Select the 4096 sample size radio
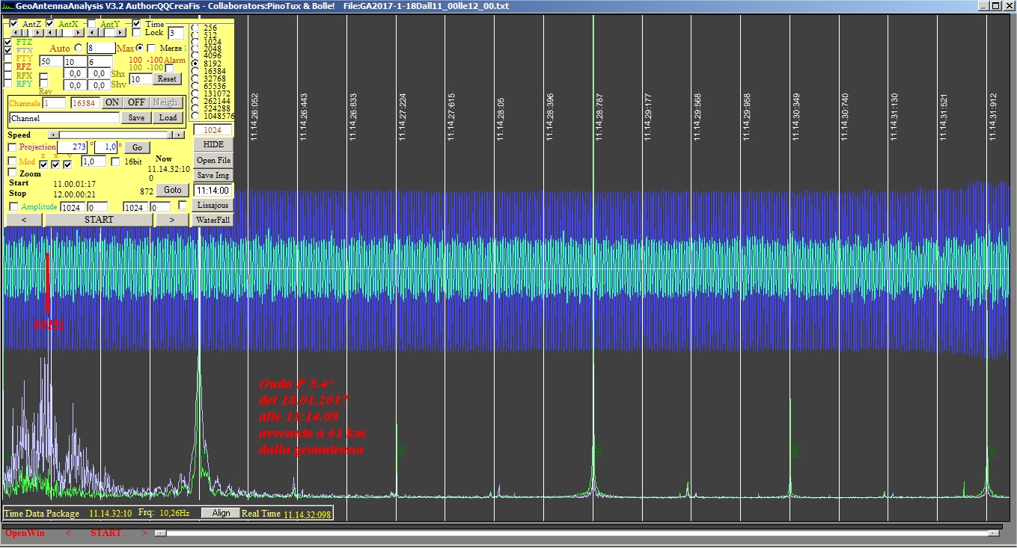Viewport: 1017px width, 548px height. (195, 55)
